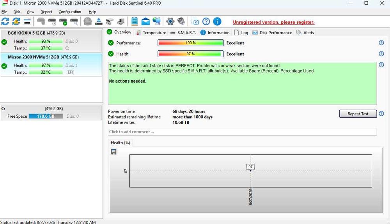The height and width of the screenshot is (224, 390).
Task: Click the blue info circle toolbar icon
Action: [x=217, y=21]
